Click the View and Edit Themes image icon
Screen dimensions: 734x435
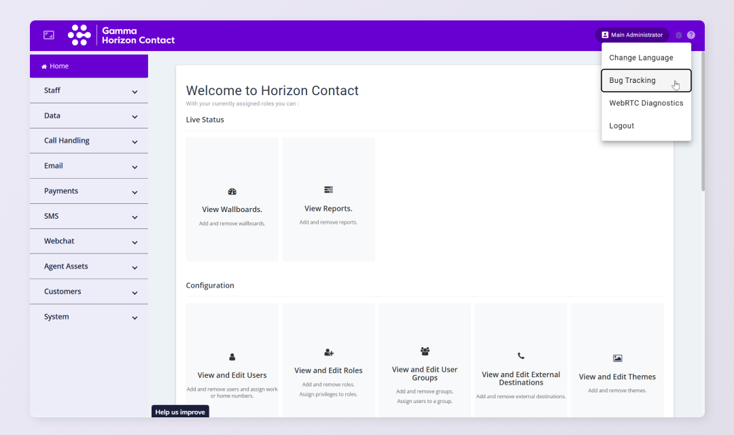(x=617, y=358)
